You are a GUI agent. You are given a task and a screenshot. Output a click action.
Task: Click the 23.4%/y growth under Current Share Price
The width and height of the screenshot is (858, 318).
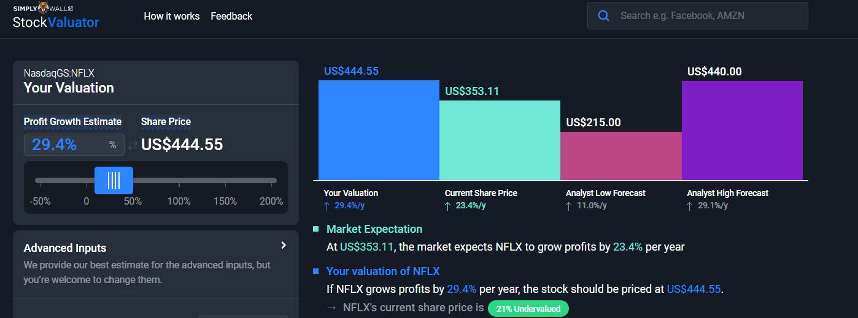coord(471,205)
